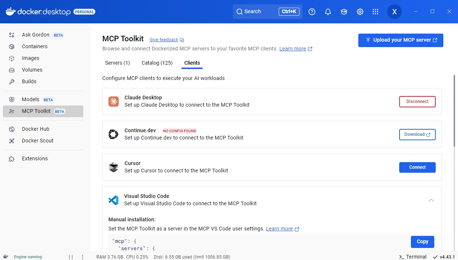Click the RAM 3.76 GB status text
Screen dimensions: 458x260
point(110,257)
